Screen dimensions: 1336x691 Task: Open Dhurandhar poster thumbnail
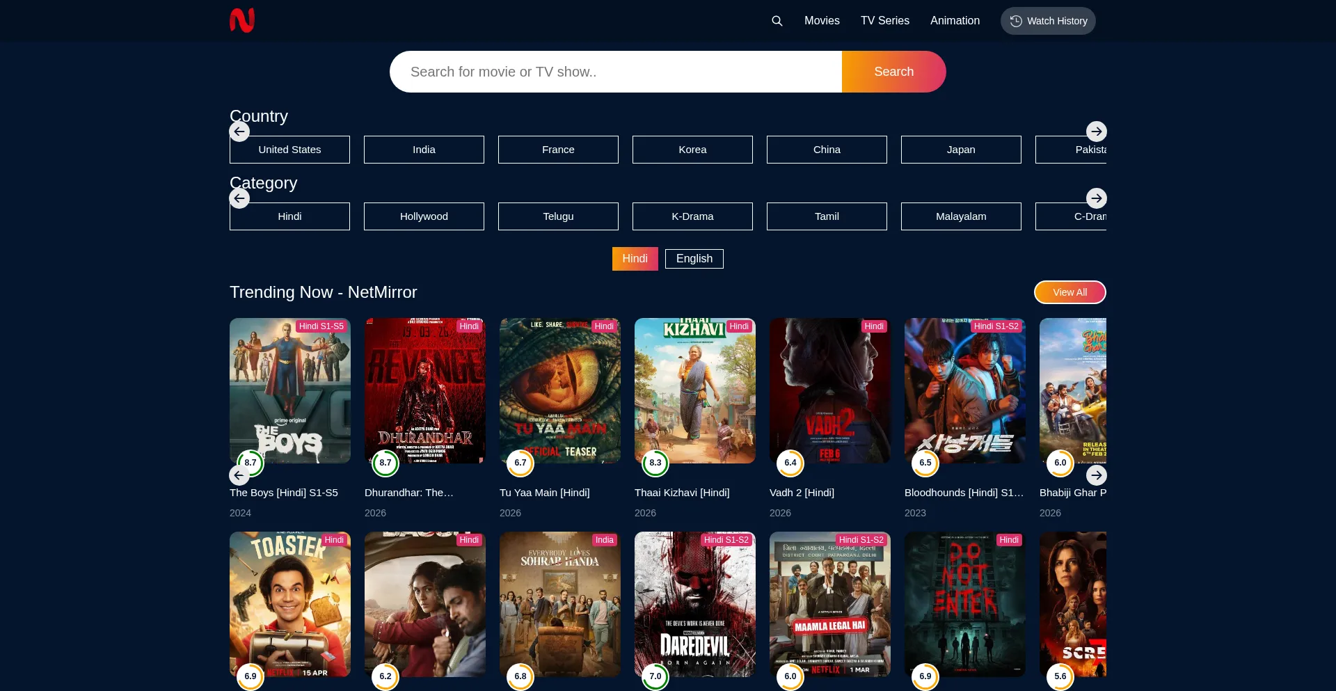tap(425, 391)
